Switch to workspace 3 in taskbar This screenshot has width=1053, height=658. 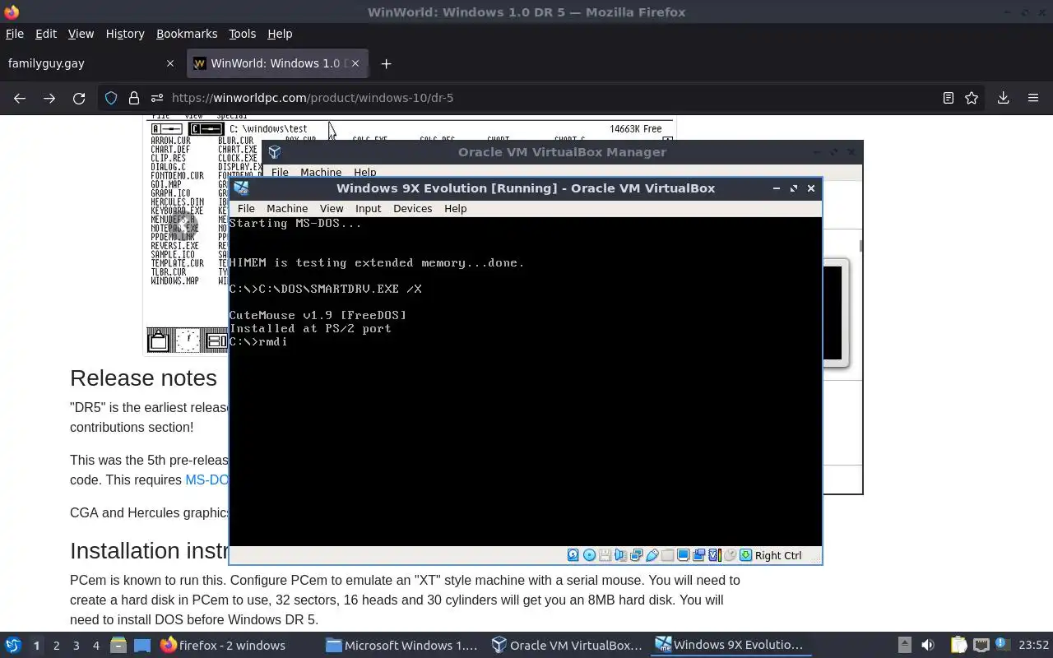tap(76, 646)
